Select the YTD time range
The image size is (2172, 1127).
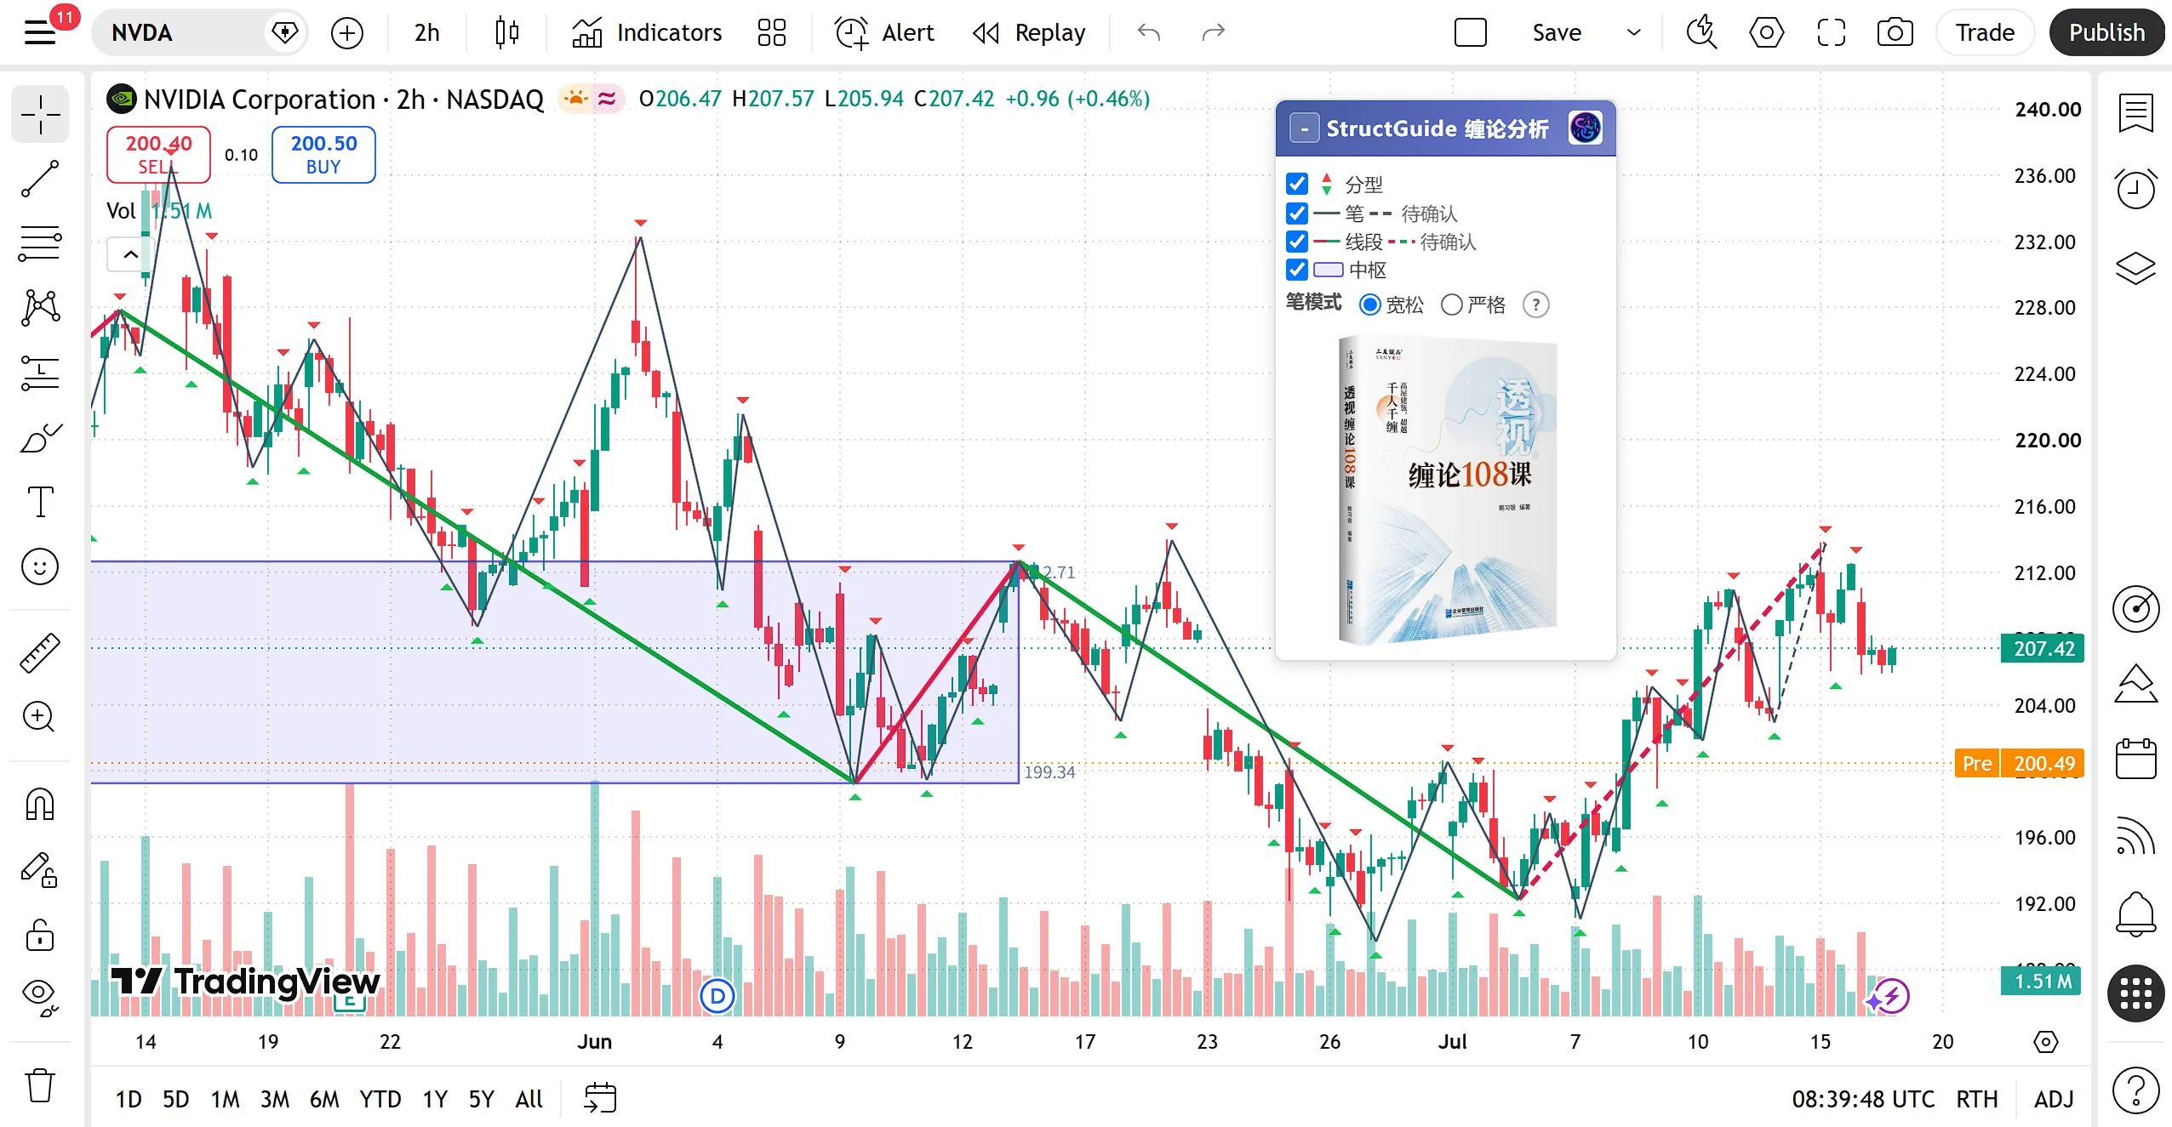[380, 1099]
